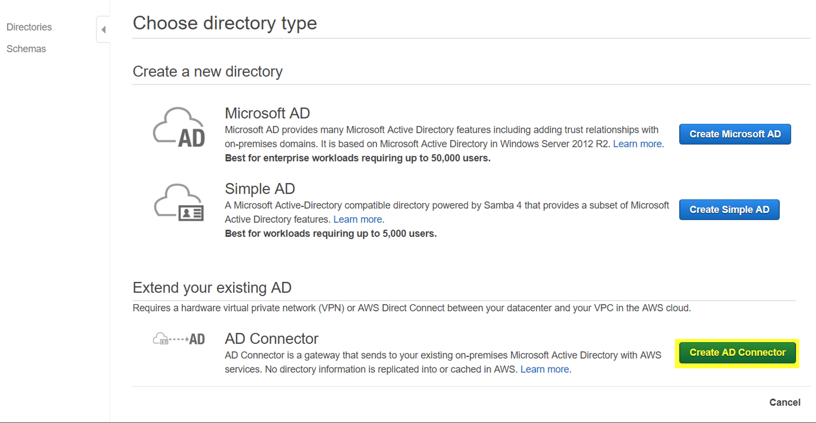The image size is (816, 423).
Task: Open Schemas in the left sidebar
Action: pos(26,49)
